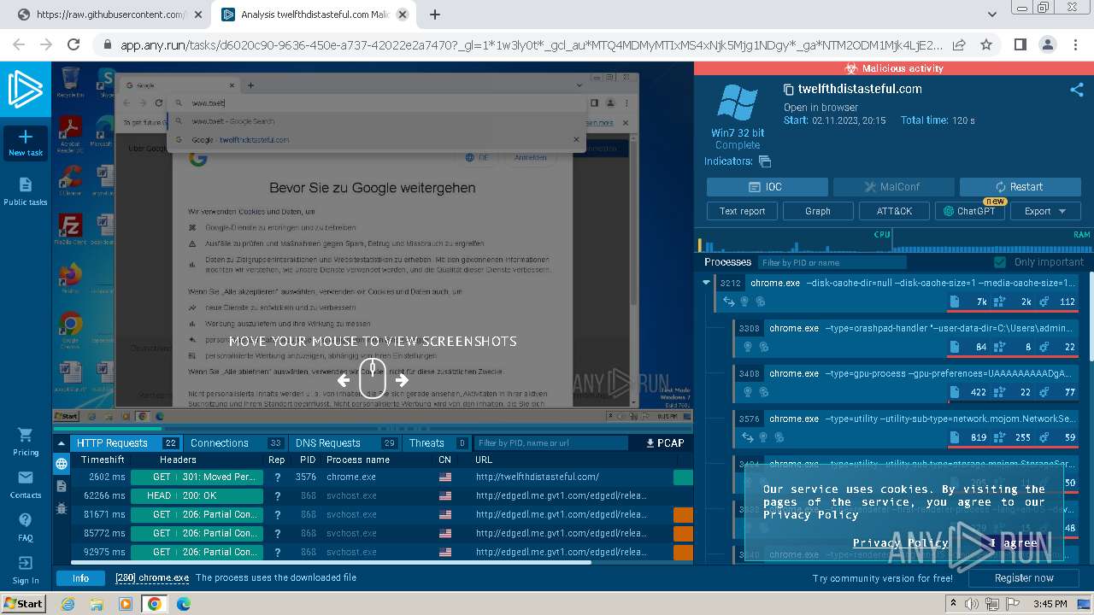The width and height of the screenshot is (1094, 615).
Task: Open the Export dropdown
Action: point(1045,211)
